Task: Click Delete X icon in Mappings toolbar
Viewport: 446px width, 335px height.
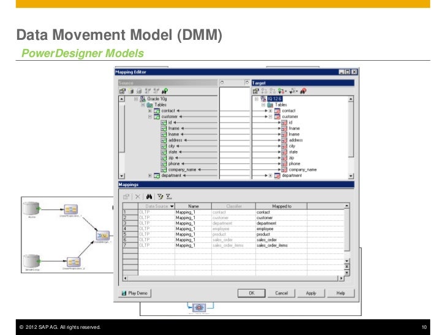Action: (138, 196)
